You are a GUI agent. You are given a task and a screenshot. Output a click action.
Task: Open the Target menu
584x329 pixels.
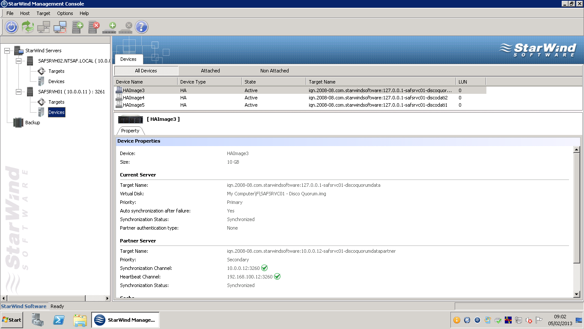pos(43,13)
